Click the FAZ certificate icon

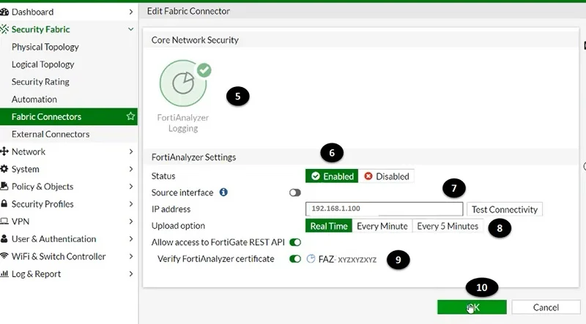point(311,259)
